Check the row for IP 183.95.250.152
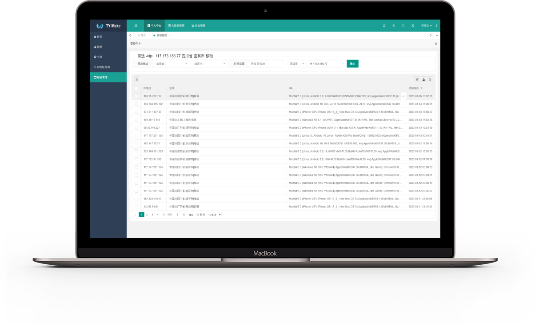 (x=136, y=96)
